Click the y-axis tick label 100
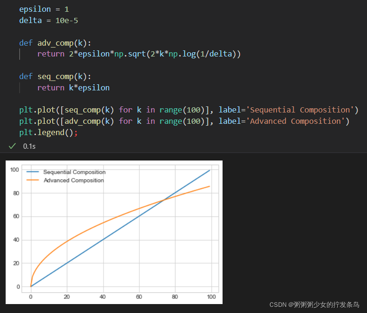 [15, 170]
